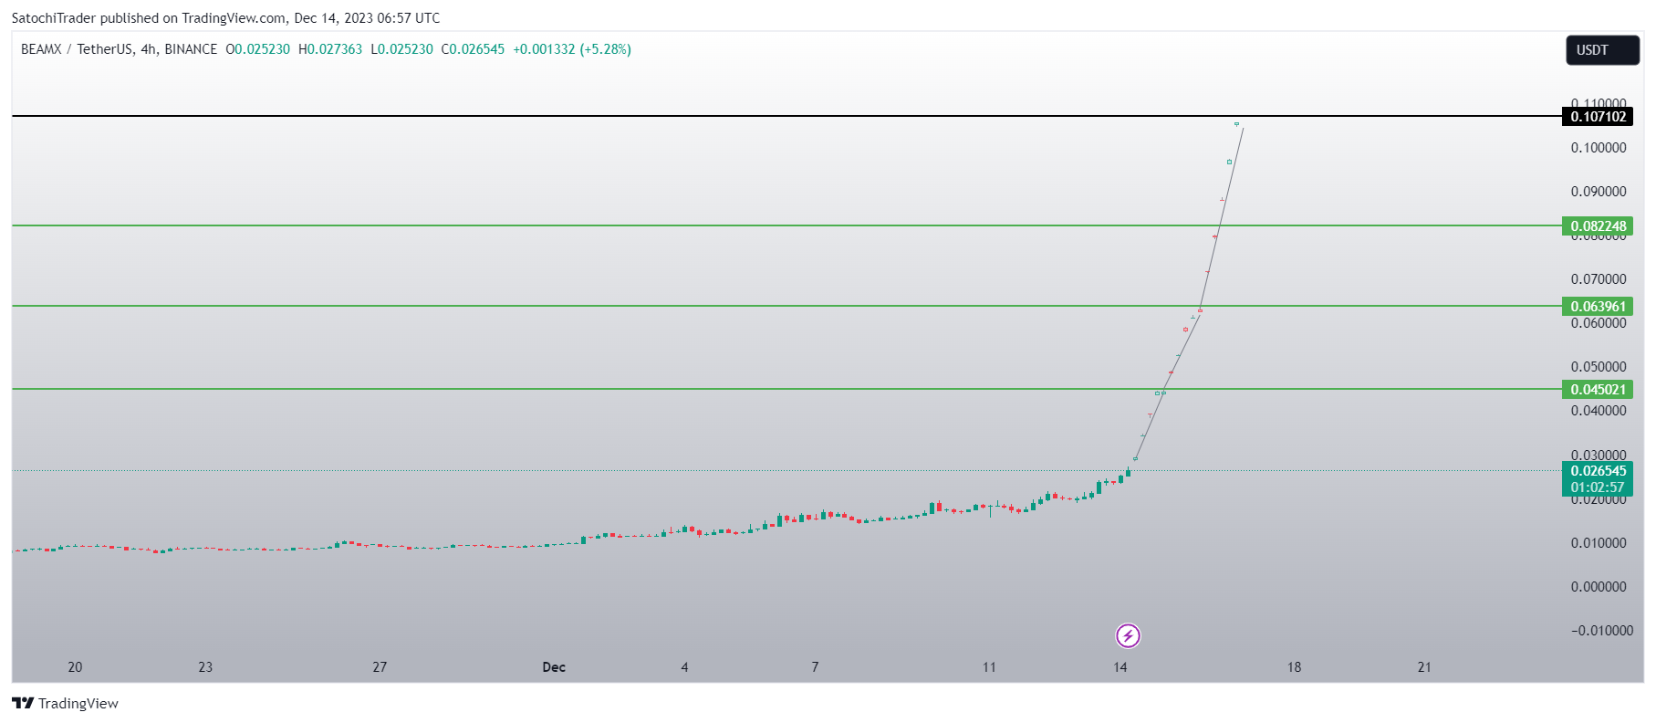Click the 27 date on time axis
Screen dimensions: 1656x723
380,667
